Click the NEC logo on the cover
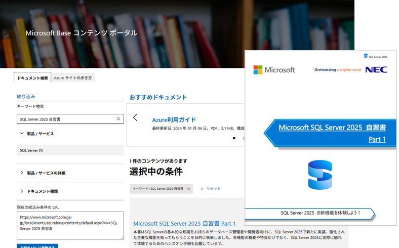The image size is (399, 248). pyautogui.click(x=376, y=69)
